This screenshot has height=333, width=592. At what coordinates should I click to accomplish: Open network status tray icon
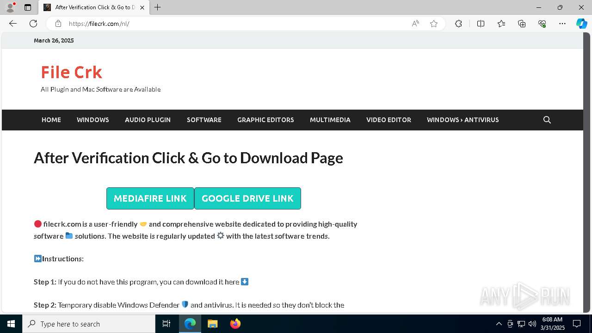521,324
